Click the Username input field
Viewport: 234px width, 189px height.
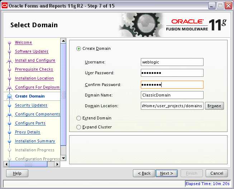click(x=172, y=62)
